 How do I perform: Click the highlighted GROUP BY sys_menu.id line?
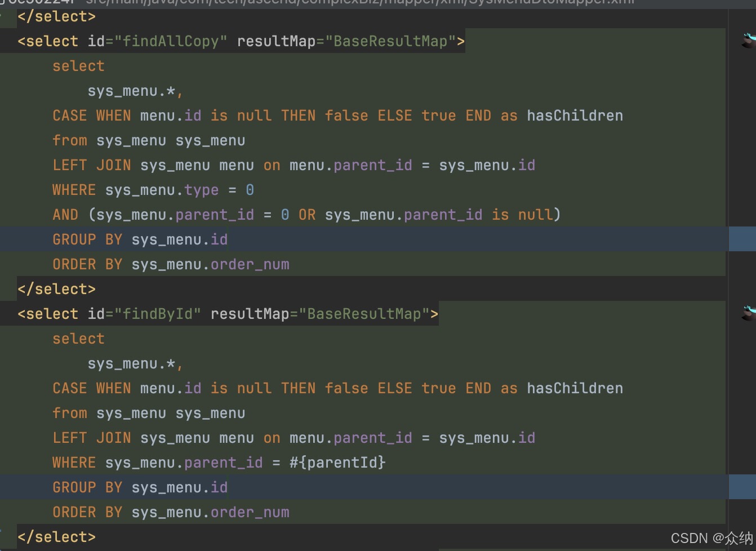tap(140, 239)
